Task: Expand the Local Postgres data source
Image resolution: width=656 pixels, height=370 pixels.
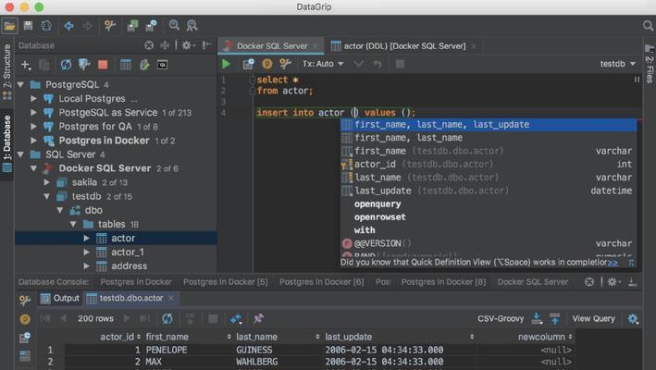Action: (33, 99)
